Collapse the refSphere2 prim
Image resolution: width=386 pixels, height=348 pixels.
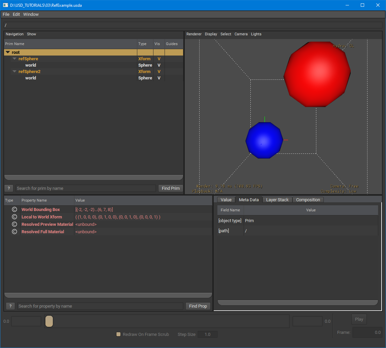(x=14, y=71)
